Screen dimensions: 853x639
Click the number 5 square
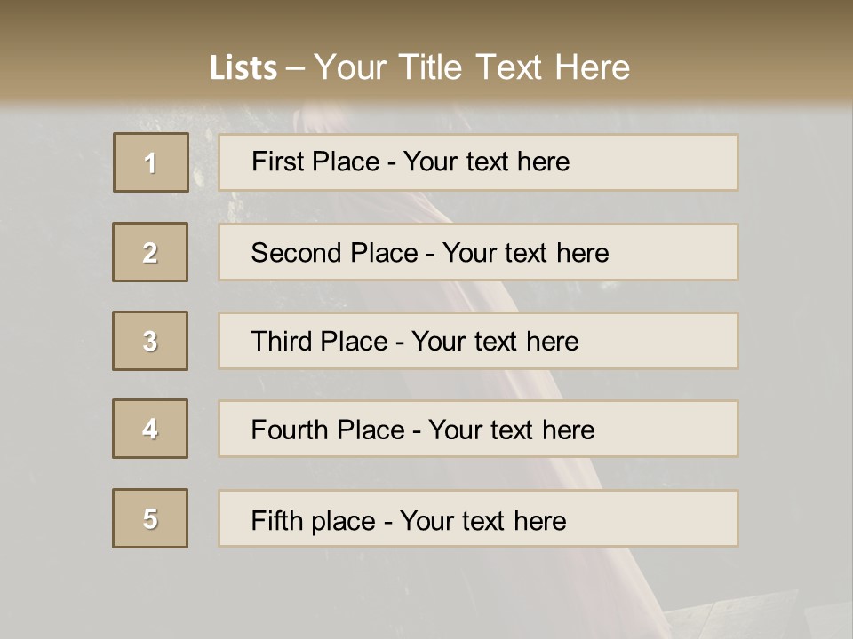[x=150, y=518]
